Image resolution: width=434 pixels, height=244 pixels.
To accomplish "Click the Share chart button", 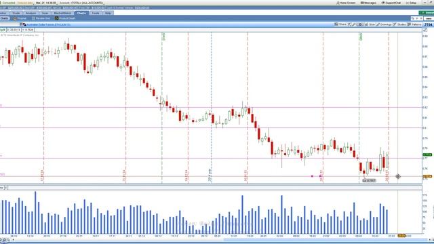I will point(340,24).
